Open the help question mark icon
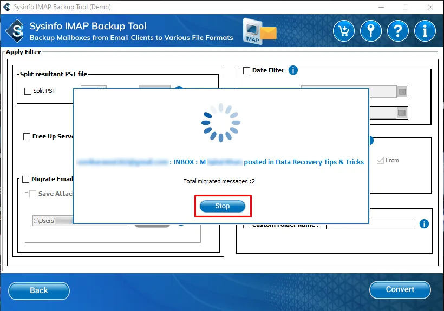 (x=397, y=31)
